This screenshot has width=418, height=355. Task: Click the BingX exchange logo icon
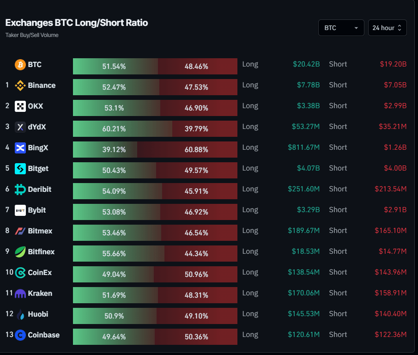click(x=20, y=148)
